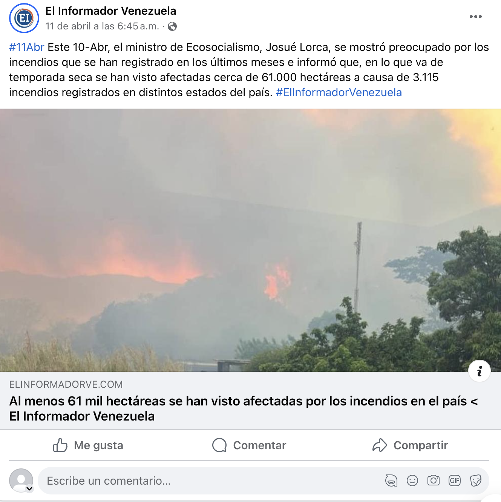Screen dimensions: 501x502
Task: Open the wildfire article preview image
Action: 250,240
